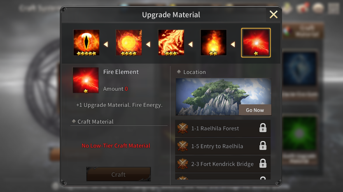Click the arrow between four-star and three-star materials
This screenshot has height=192, width=343.
click(148, 44)
